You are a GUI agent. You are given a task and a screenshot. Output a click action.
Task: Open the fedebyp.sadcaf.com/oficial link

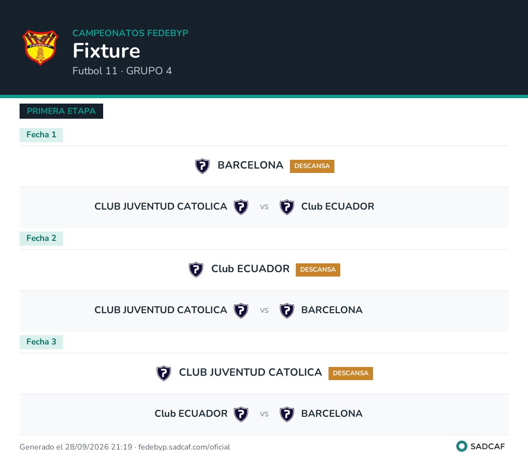pos(184,447)
